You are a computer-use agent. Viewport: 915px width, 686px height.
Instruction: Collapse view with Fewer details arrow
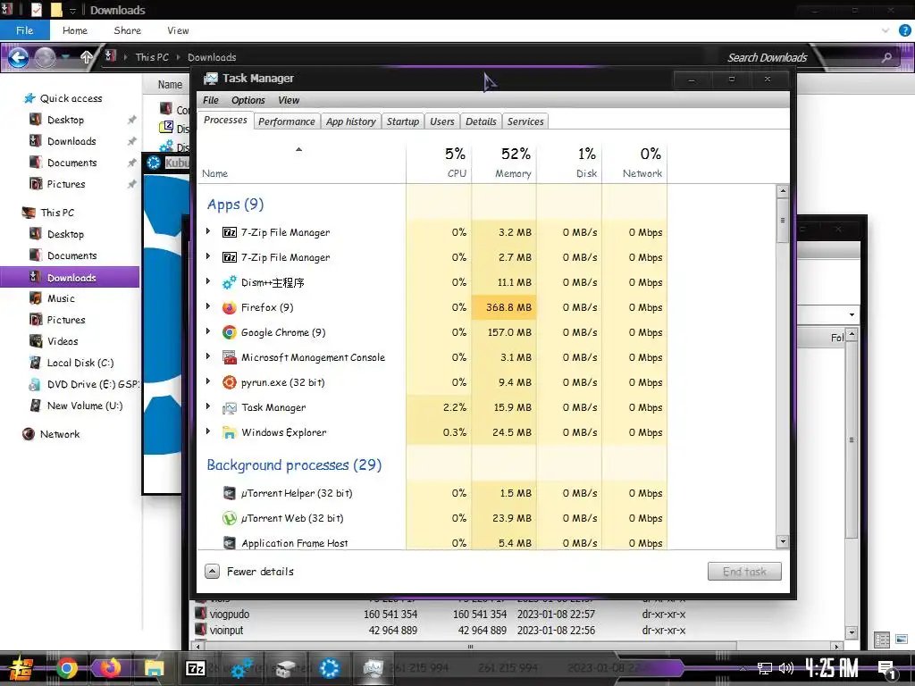[213, 572]
